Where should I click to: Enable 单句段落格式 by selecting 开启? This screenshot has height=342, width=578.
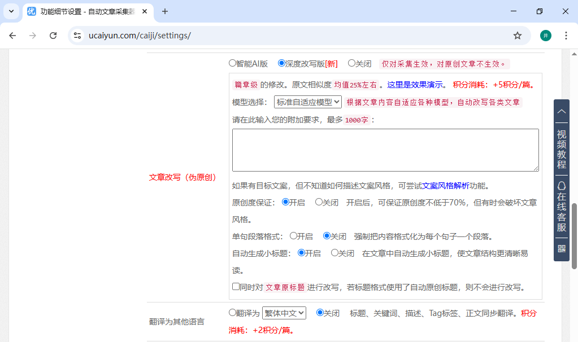click(x=293, y=236)
